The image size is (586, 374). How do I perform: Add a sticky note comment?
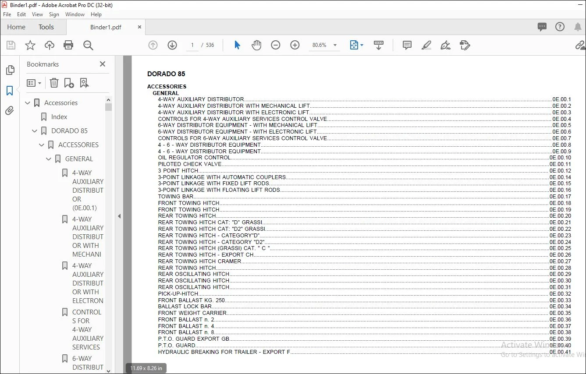(407, 45)
